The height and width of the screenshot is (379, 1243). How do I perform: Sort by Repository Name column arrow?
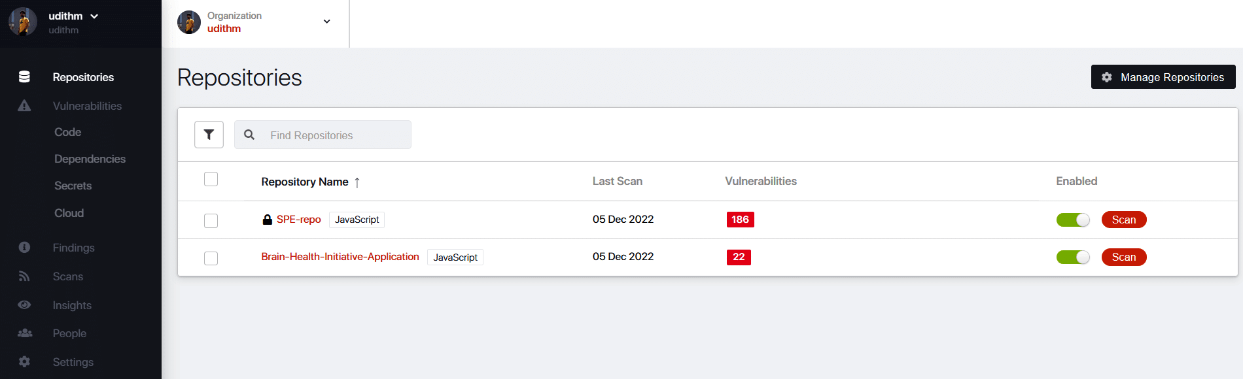coord(357,182)
